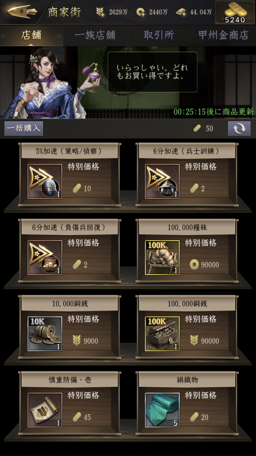Viewport: 256px width, 456px height.
Task: Select the 絹織物 silk fabric item
Action: [x=162, y=410]
